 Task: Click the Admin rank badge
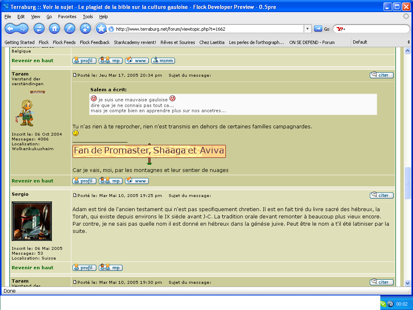[38, 92]
